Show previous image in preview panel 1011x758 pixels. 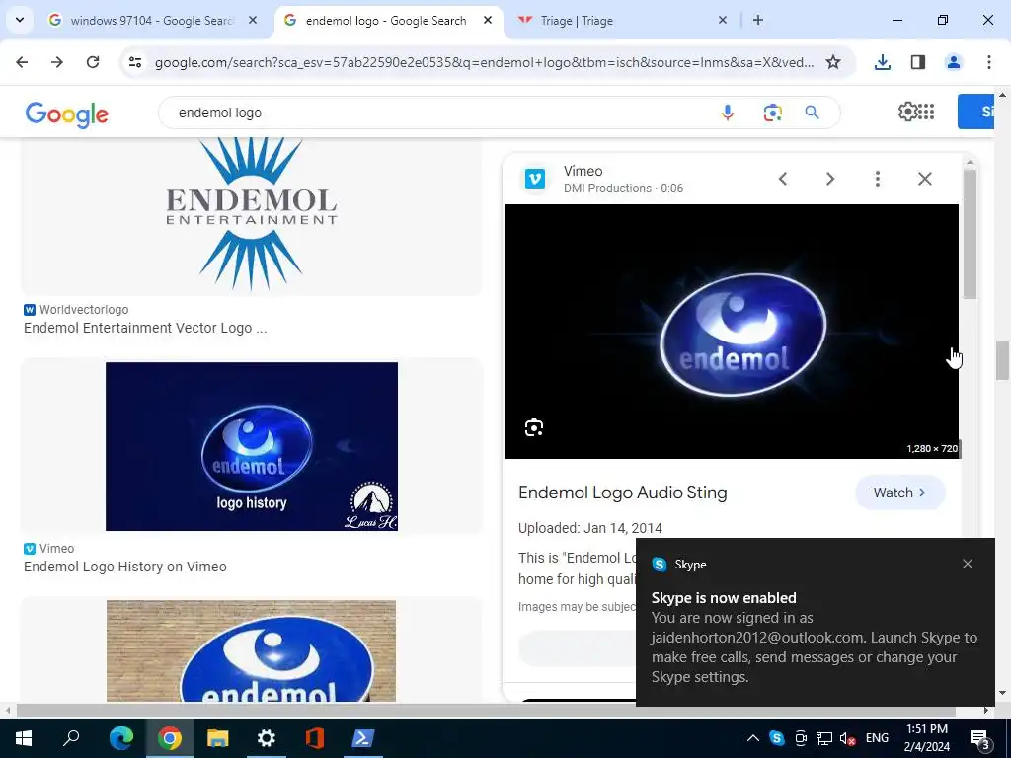click(x=783, y=179)
